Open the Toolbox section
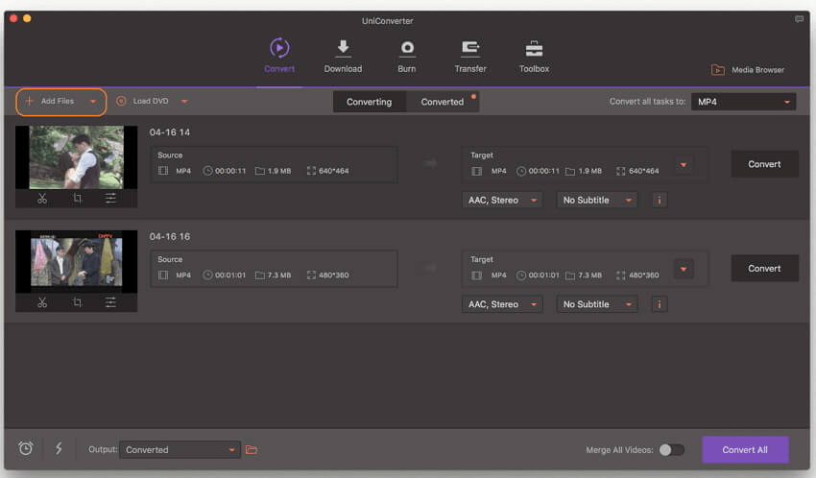The width and height of the screenshot is (816, 478). pyautogui.click(x=534, y=57)
